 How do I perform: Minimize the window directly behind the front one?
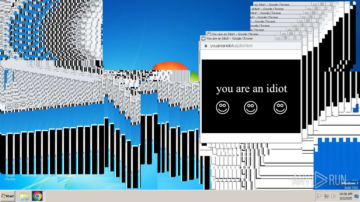(x=284, y=33)
